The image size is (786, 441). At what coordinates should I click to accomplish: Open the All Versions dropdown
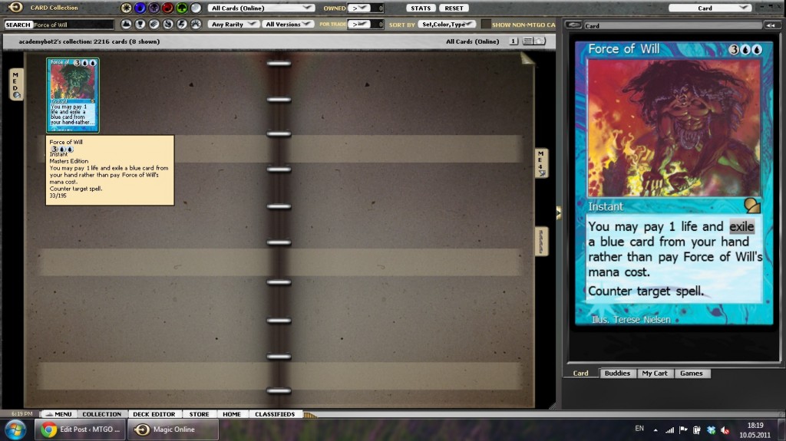289,25
